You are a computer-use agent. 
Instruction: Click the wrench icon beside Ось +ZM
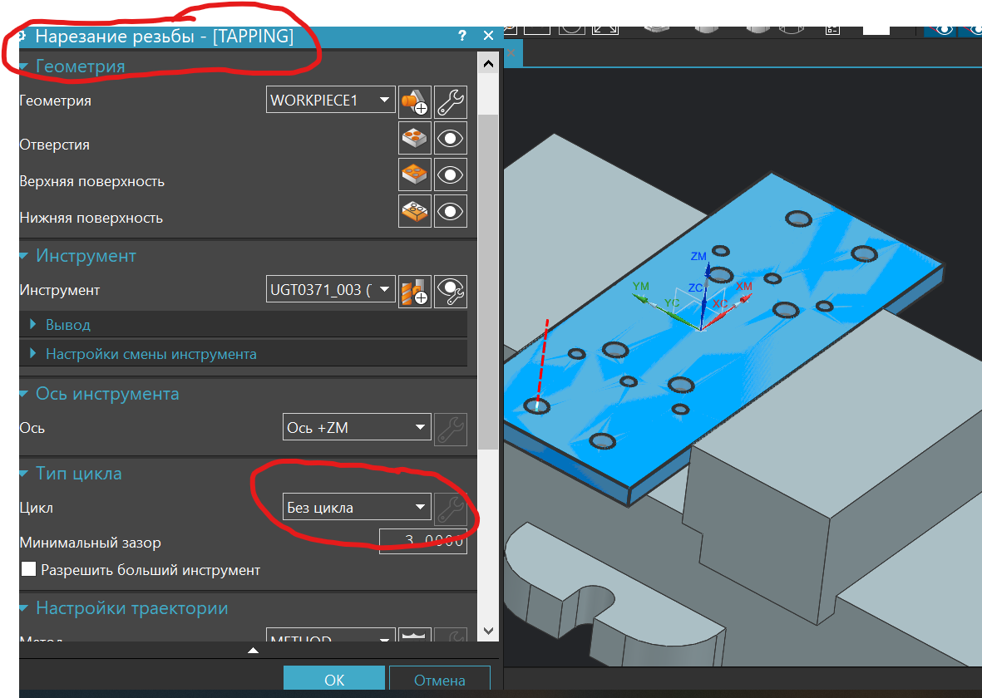451,429
